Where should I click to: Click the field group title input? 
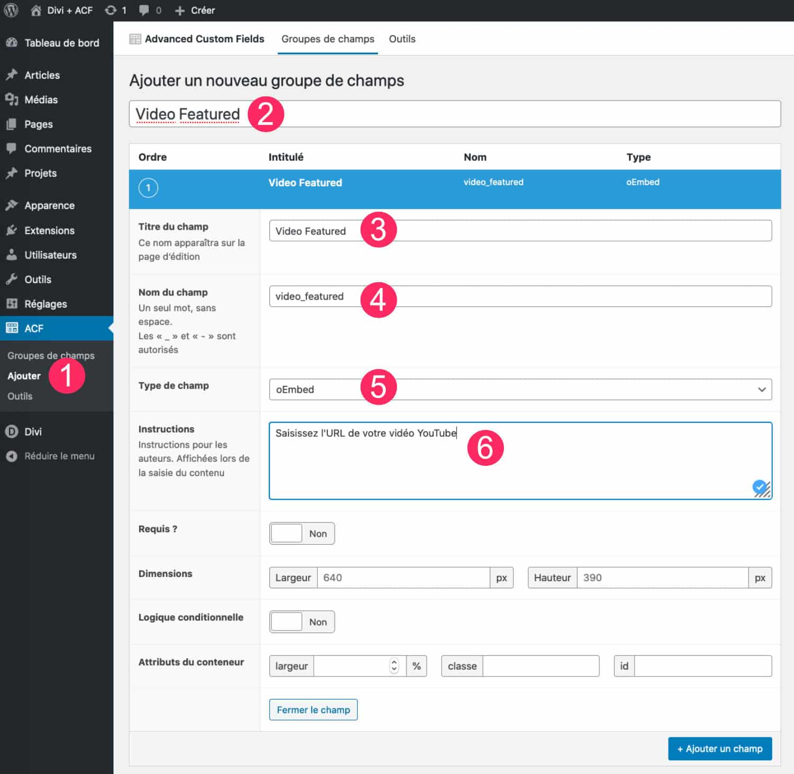pos(455,114)
